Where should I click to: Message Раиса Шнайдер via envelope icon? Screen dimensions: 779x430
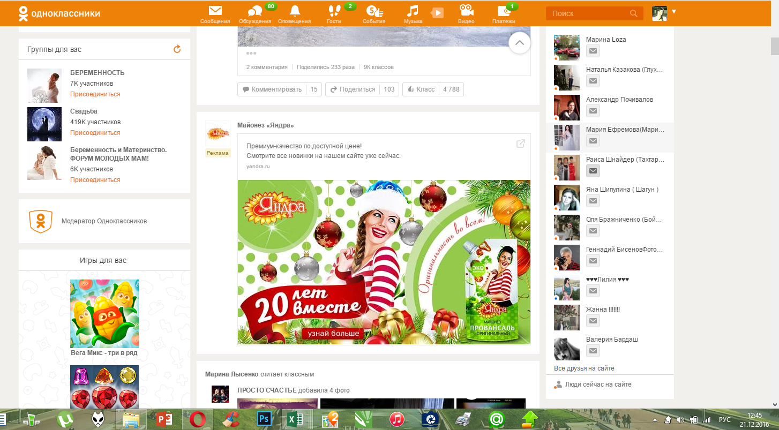[x=593, y=171]
